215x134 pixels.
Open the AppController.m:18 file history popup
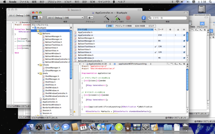pyautogui.click(x=99, y=64)
